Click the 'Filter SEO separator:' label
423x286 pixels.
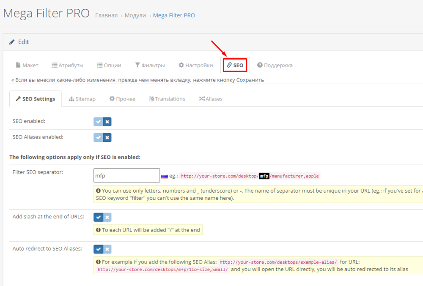pyautogui.click(x=38, y=172)
